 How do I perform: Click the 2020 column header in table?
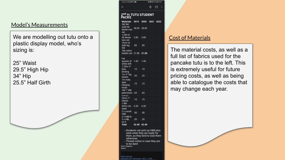coord(144,22)
